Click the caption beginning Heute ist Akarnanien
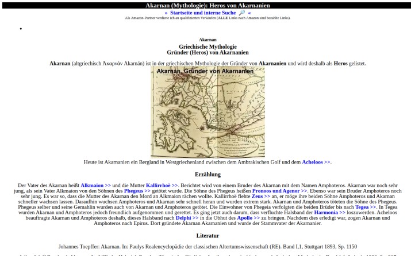Image resolution: width=411 pixels, height=256 pixels. 208,162
